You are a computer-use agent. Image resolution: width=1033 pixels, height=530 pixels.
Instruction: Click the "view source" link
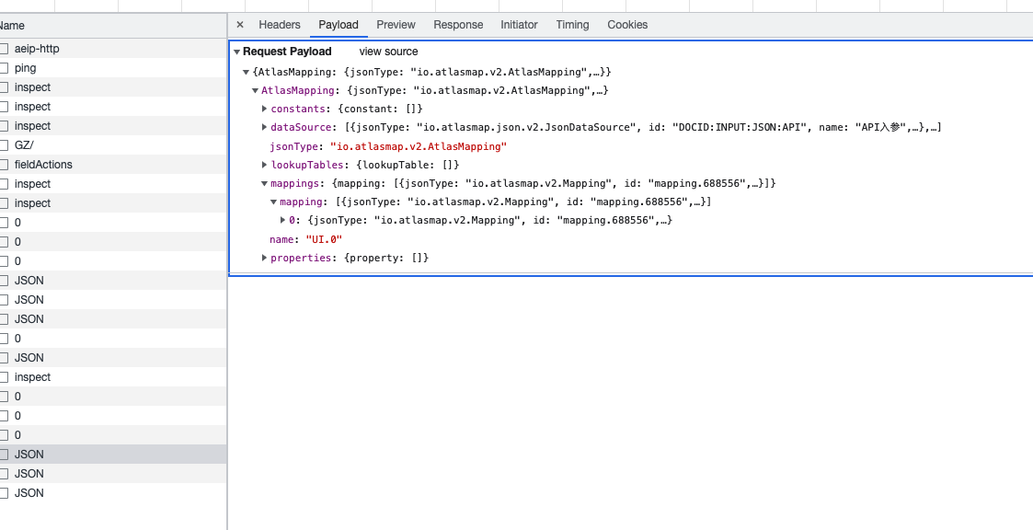point(388,51)
